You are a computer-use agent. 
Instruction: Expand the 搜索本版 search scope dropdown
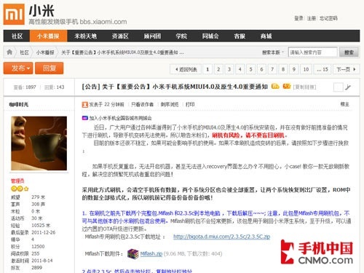(x=272, y=52)
